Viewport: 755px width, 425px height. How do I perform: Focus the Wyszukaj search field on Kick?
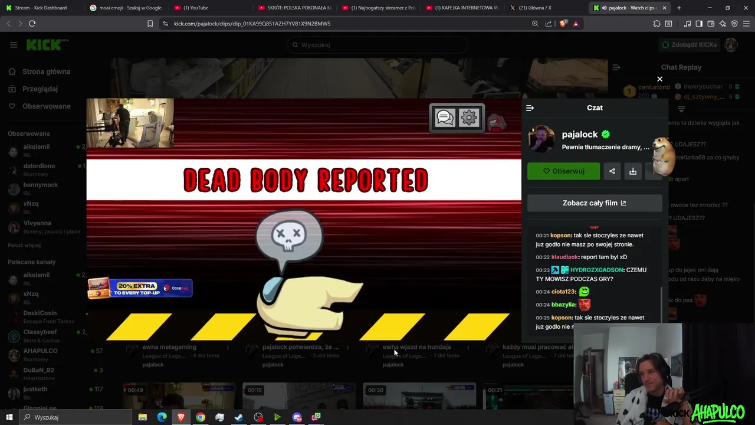click(x=377, y=45)
